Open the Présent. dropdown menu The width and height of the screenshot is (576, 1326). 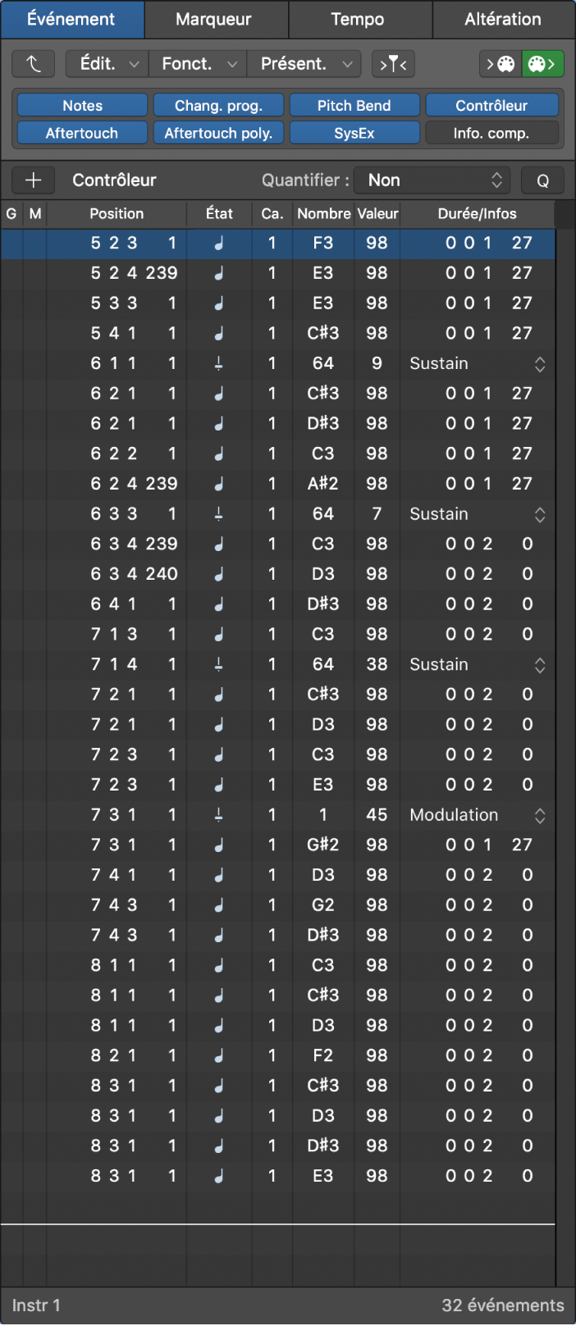[304, 63]
